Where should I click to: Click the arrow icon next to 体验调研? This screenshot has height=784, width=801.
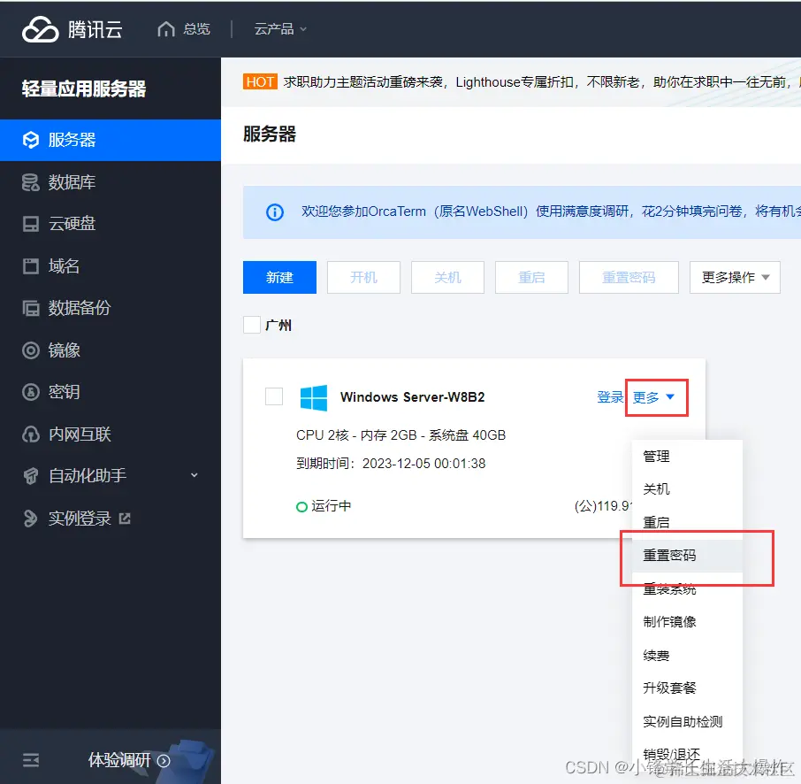[164, 760]
